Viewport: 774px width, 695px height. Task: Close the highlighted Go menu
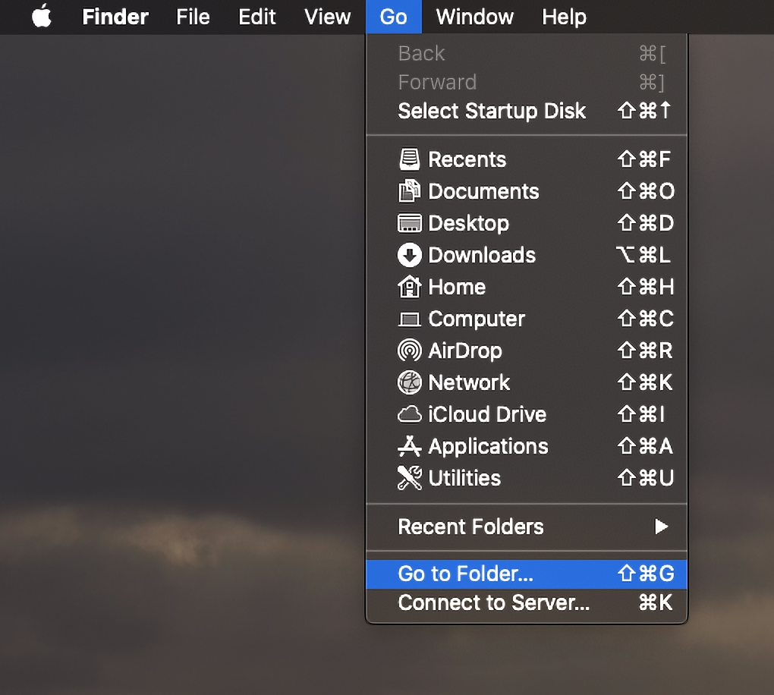click(393, 17)
